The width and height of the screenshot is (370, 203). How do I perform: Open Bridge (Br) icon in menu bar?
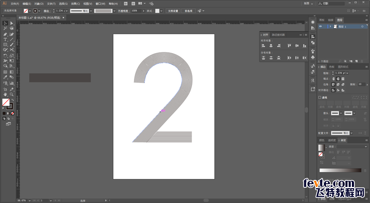coord(126,4)
